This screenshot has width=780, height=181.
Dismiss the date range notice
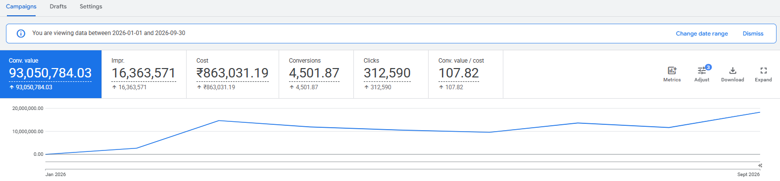tap(753, 34)
